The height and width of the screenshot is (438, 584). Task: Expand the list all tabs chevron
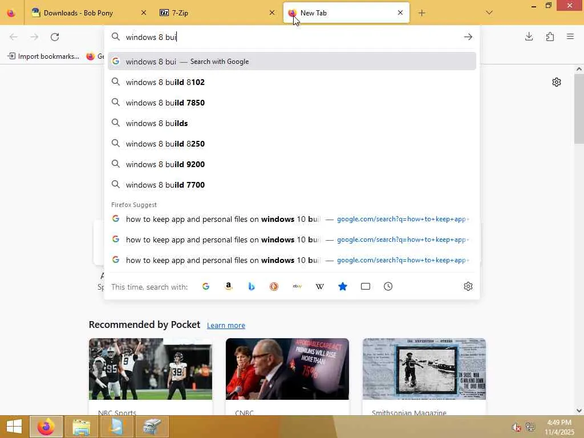coord(489,13)
